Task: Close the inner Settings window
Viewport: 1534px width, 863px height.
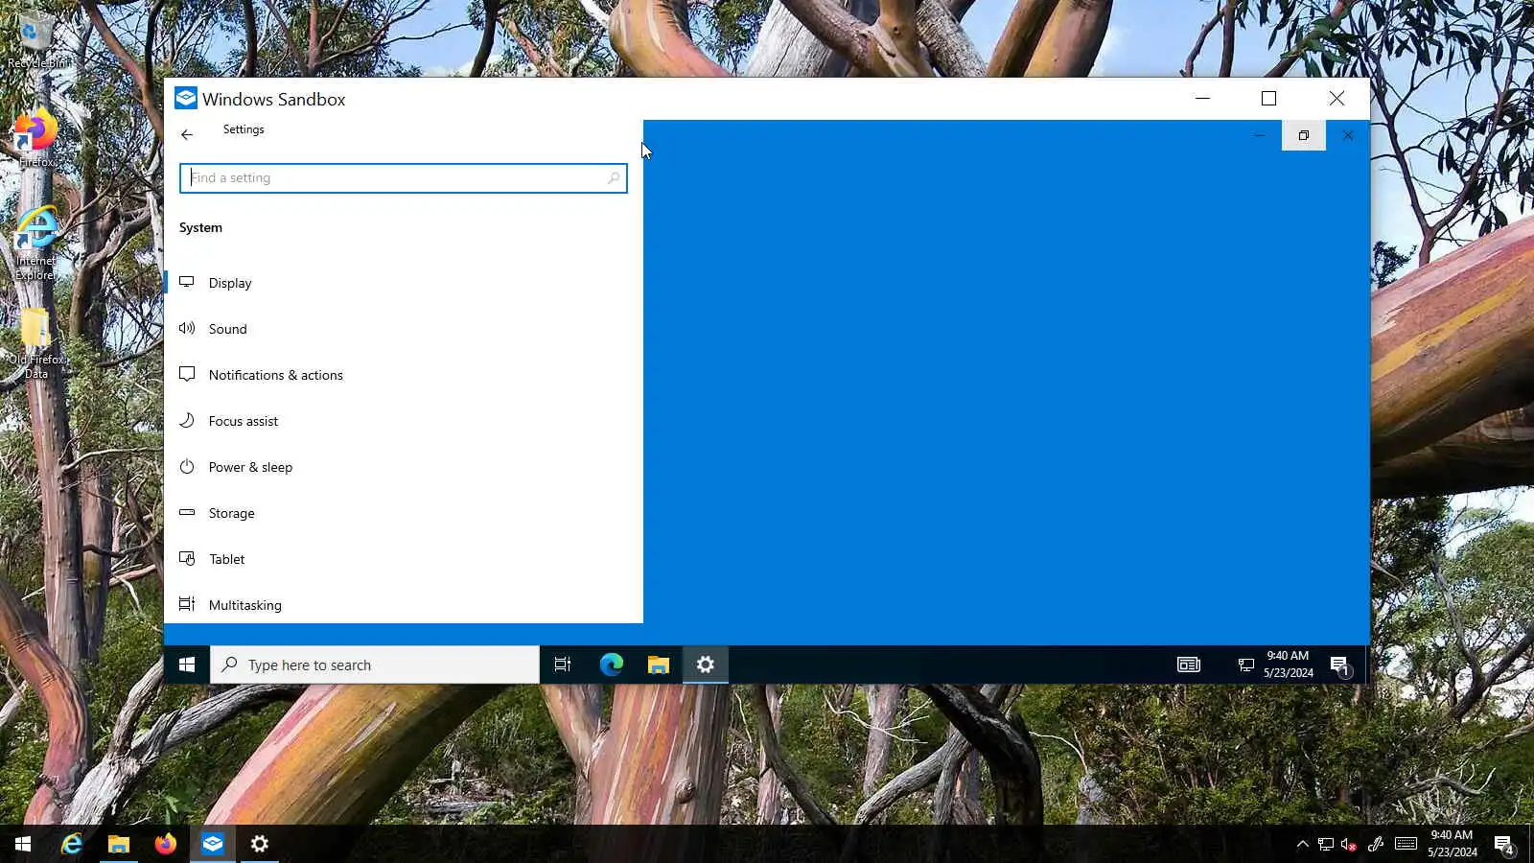Action: [1348, 135]
